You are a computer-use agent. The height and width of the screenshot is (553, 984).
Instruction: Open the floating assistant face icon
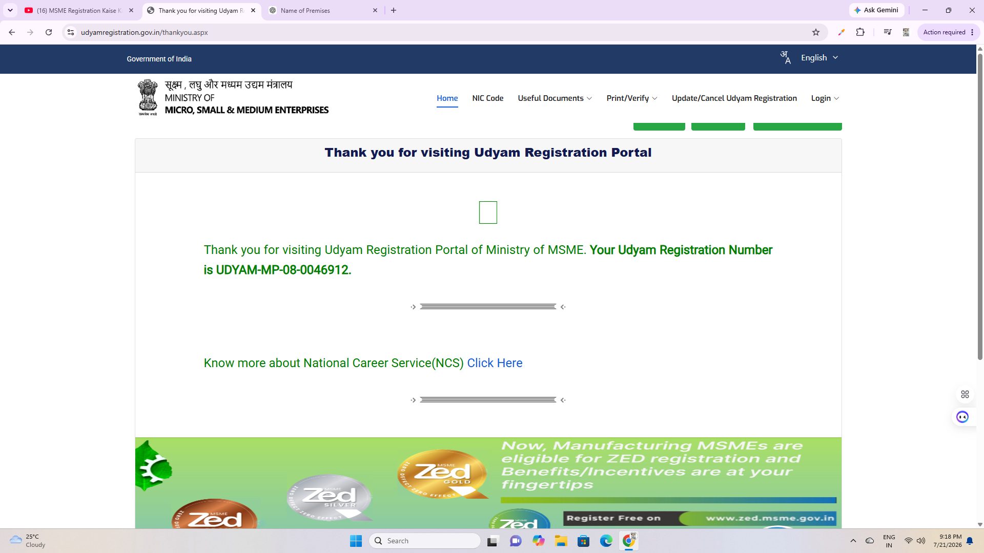(x=962, y=417)
